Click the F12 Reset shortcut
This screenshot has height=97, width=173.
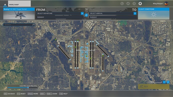[21, 94]
